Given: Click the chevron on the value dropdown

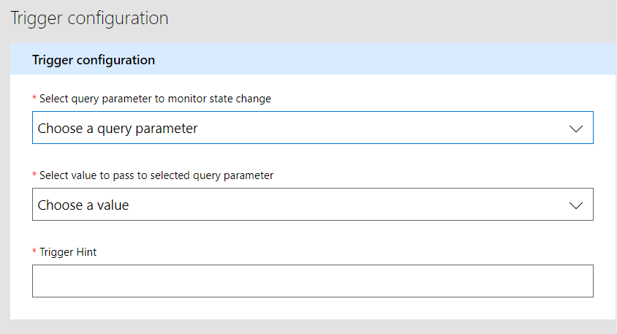Looking at the screenshot, I should [x=576, y=205].
